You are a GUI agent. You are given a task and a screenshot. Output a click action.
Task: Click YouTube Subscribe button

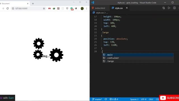pos(169,98)
